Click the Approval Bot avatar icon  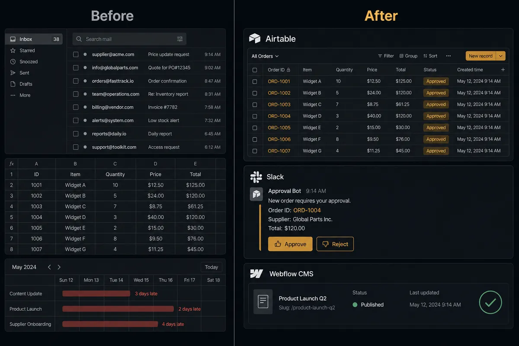[x=256, y=194]
